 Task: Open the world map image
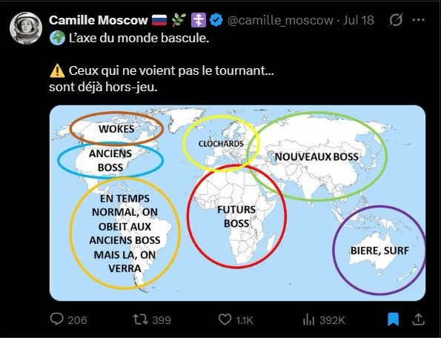[237, 203]
